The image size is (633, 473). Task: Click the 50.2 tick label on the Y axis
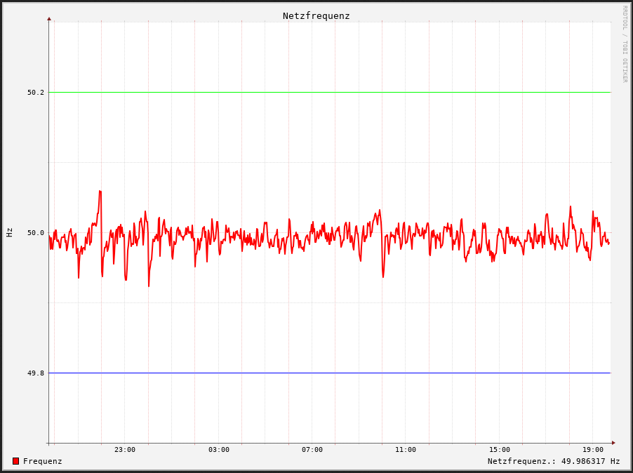click(x=35, y=92)
